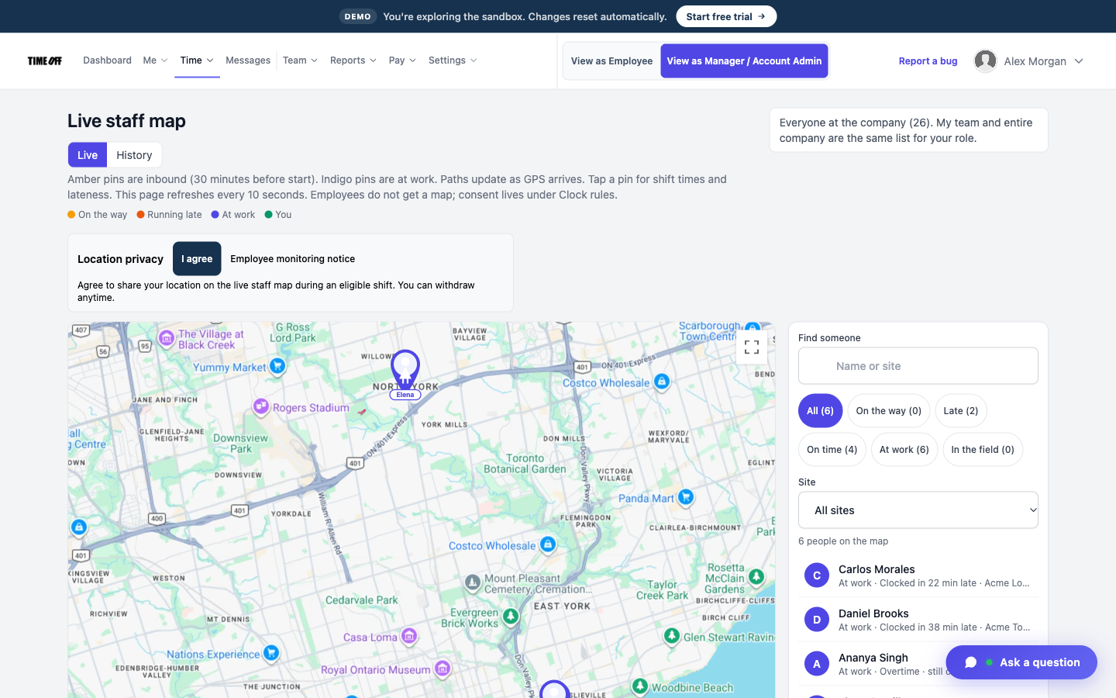Click '6 people on the map' text

pyautogui.click(x=843, y=541)
